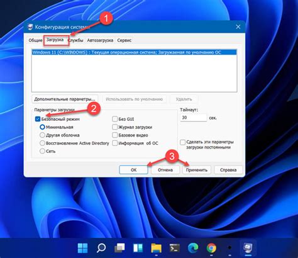Open Task View from taskbar

pos(119,248)
